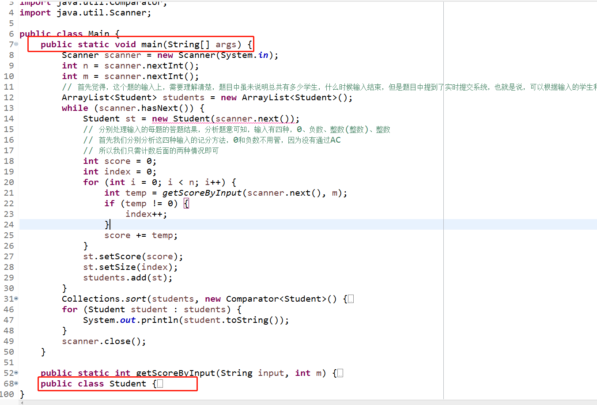597x405 pixels.
Task: Click 'scanner.close();' line
Action: 104,341
